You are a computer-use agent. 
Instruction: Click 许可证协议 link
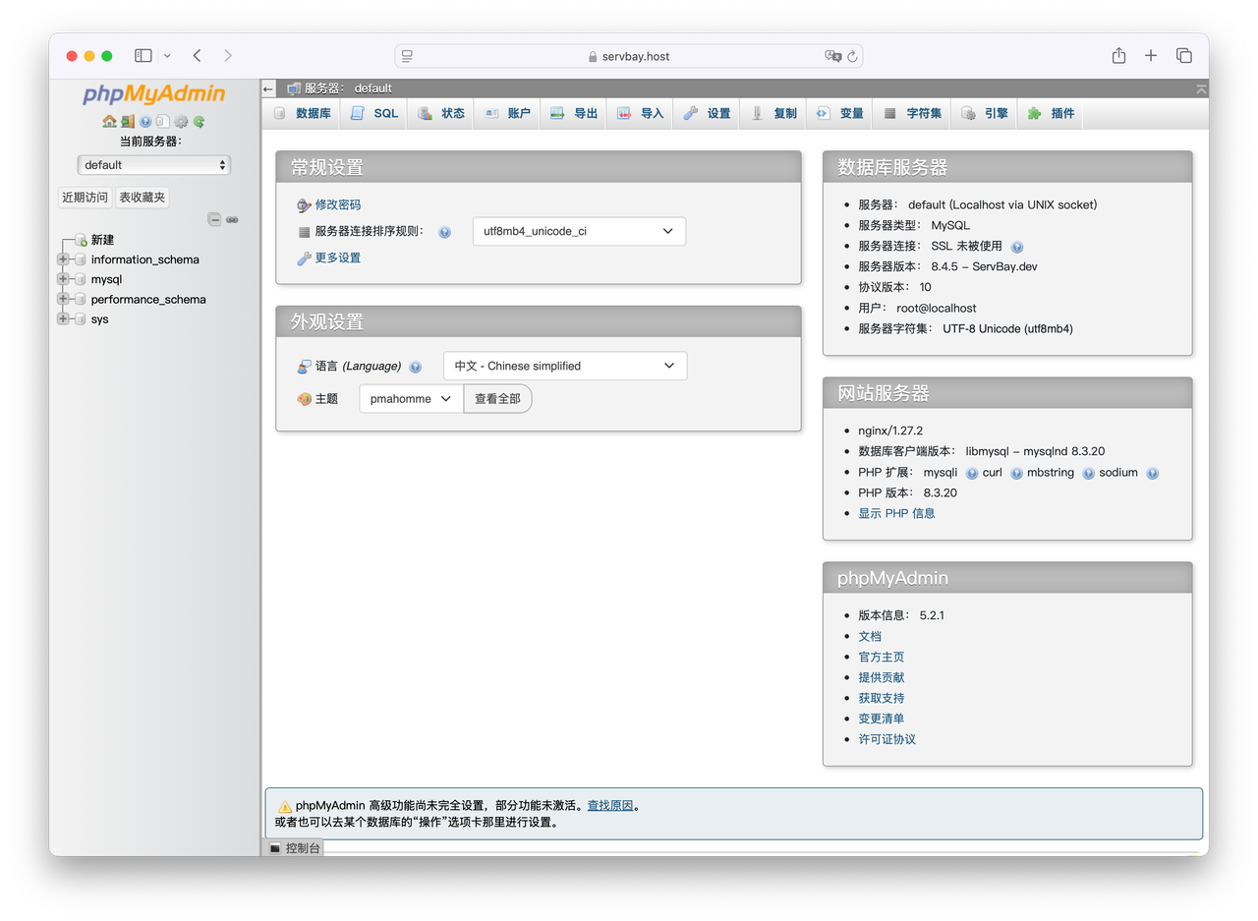click(887, 739)
